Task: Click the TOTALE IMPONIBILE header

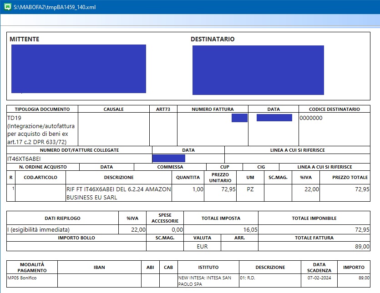Action: click(314, 218)
